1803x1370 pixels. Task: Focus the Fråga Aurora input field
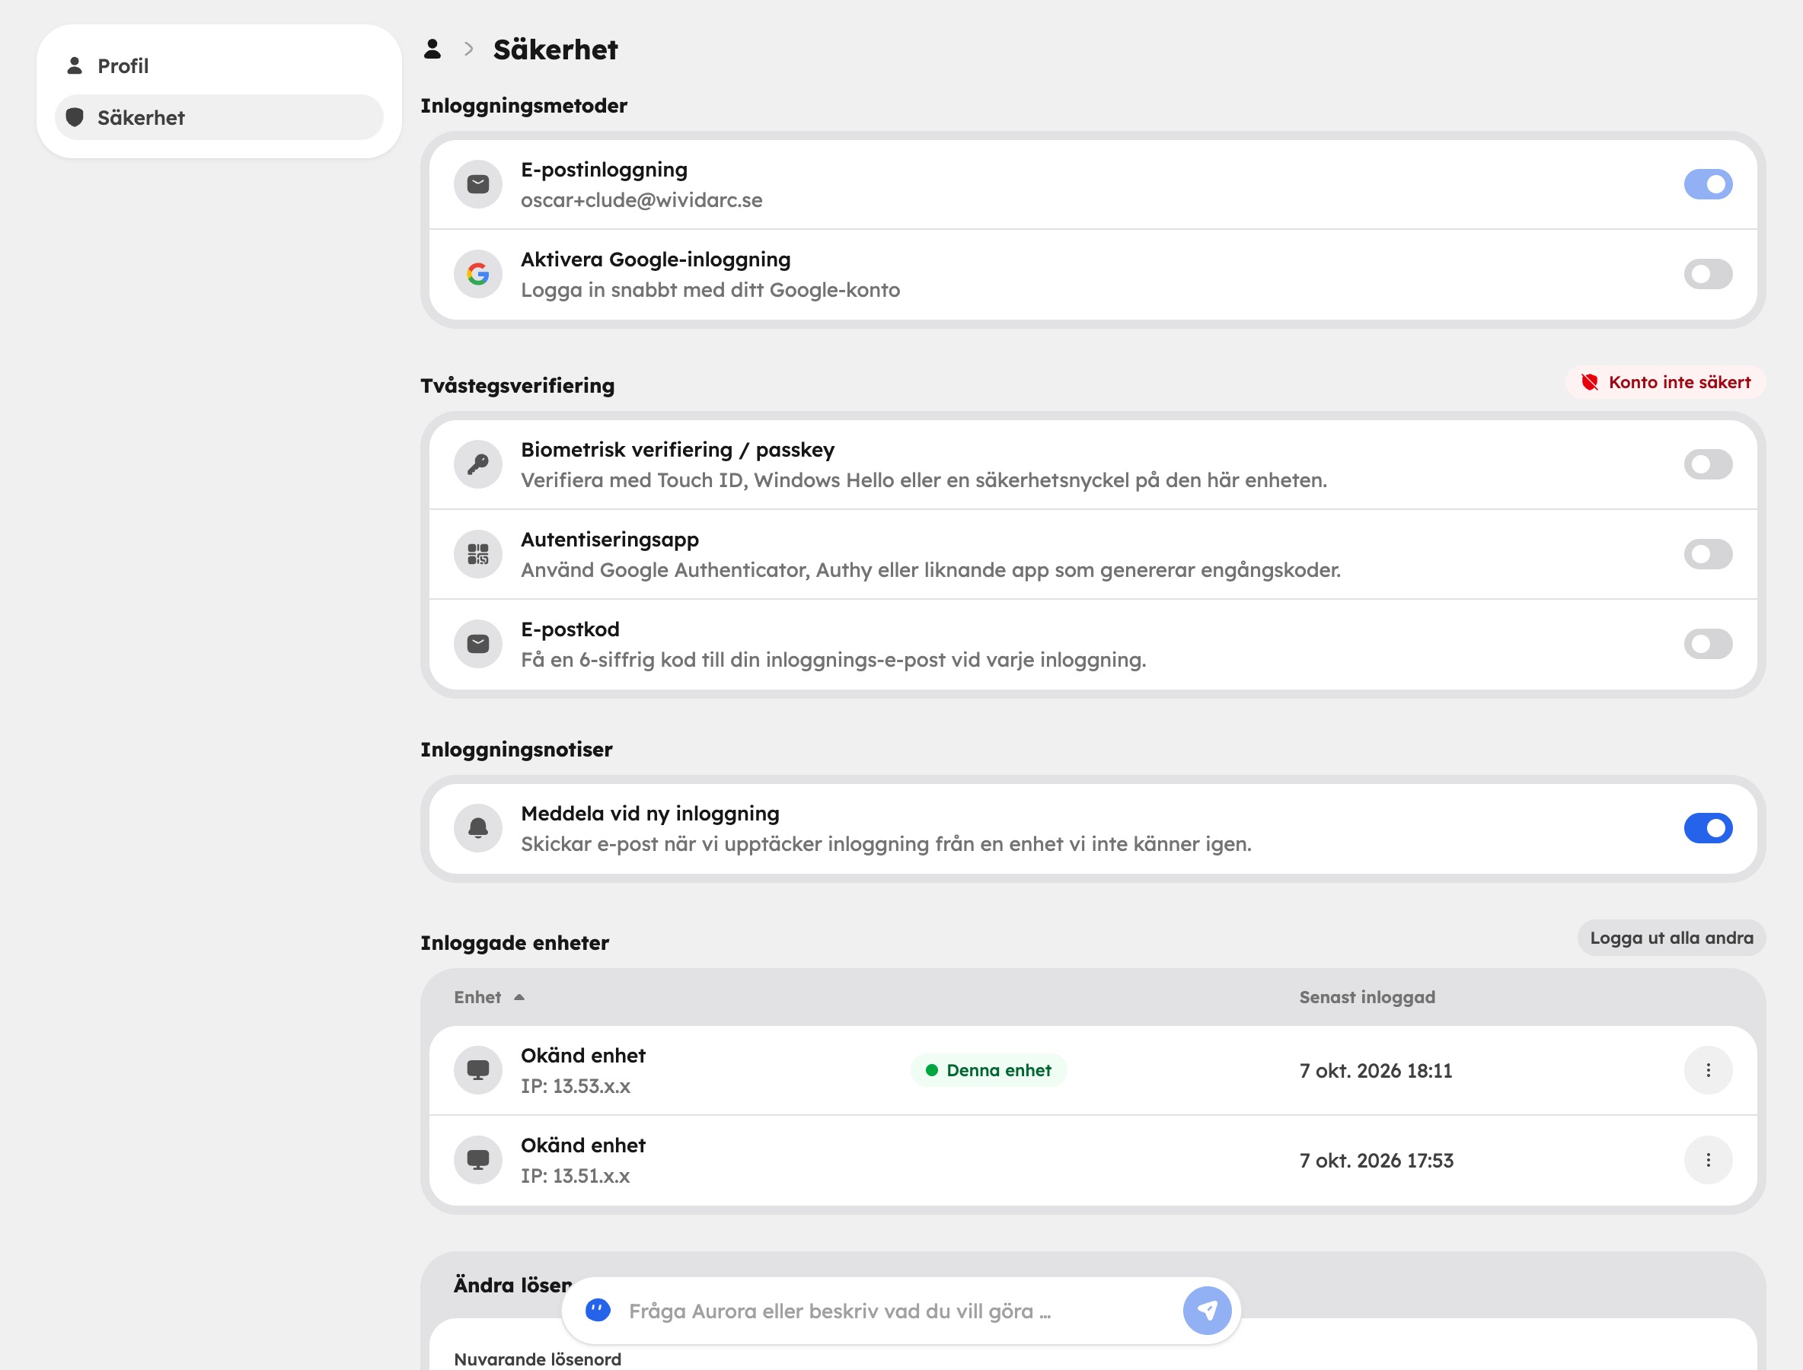click(898, 1311)
